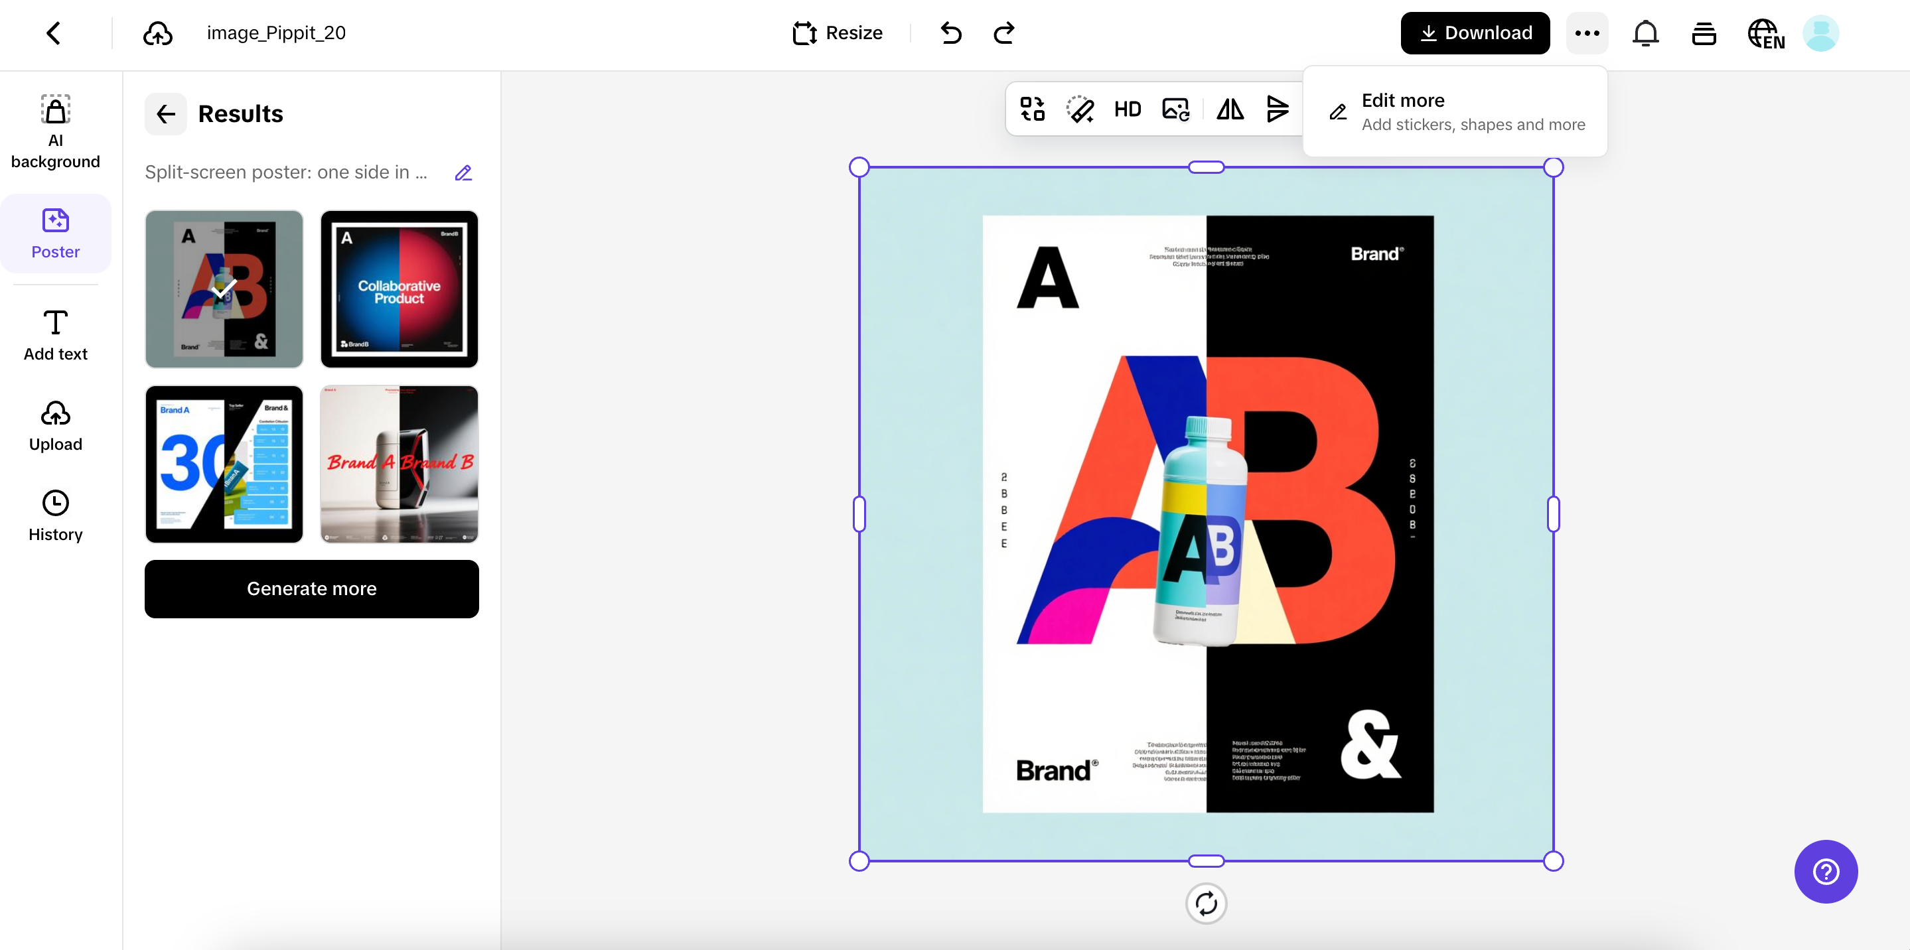The image size is (1910, 950).
Task: Download the finished poster
Action: (1474, 33)
